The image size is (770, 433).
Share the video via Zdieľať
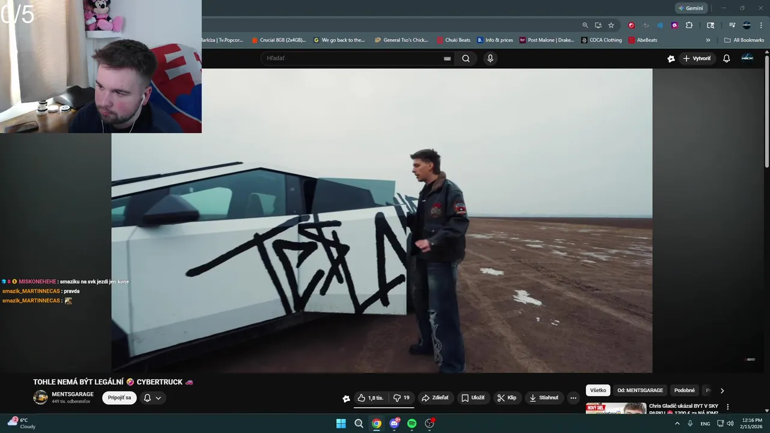435,398
